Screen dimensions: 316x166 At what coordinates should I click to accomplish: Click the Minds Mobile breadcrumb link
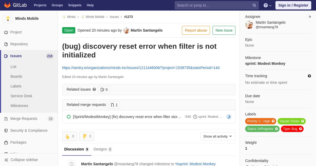(95, 17)
